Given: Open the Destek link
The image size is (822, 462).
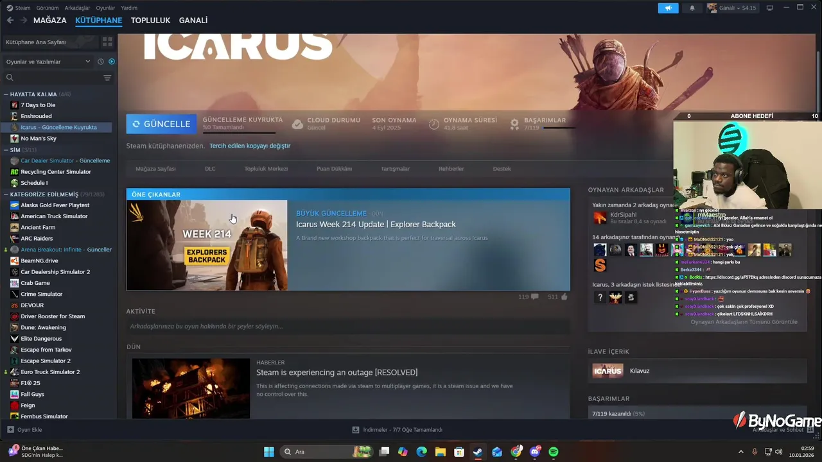Looking at the screenshot, I should [x=502, y=169].
